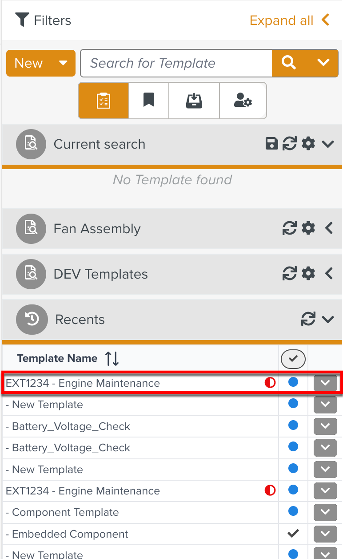Toggle the select-all checkmark in table header
The width and height of the screenshot is (343, 559).
pos(293,359)
